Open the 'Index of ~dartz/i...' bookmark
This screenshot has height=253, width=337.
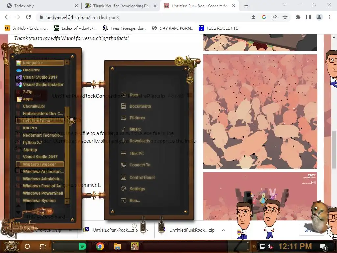click(x=76, y=28)
